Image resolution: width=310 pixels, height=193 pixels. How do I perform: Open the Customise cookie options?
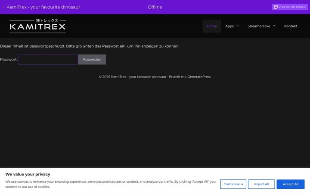(233, 184)
